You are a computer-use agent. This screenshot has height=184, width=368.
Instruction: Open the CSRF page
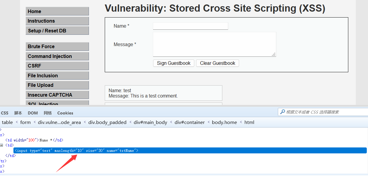[x=57, y=66]
